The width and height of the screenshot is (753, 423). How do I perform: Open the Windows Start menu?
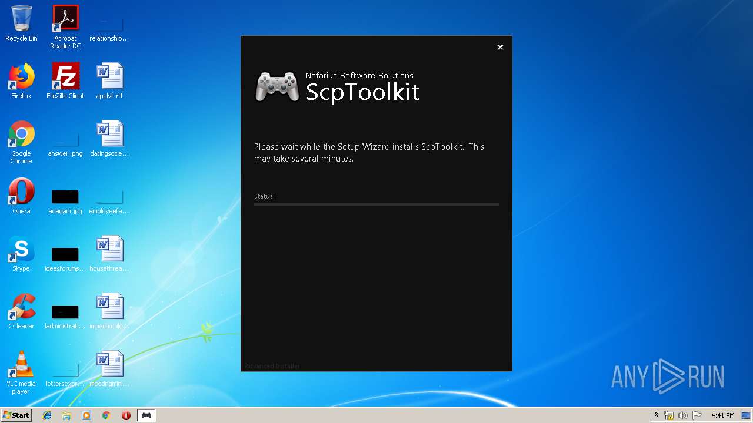16,415
